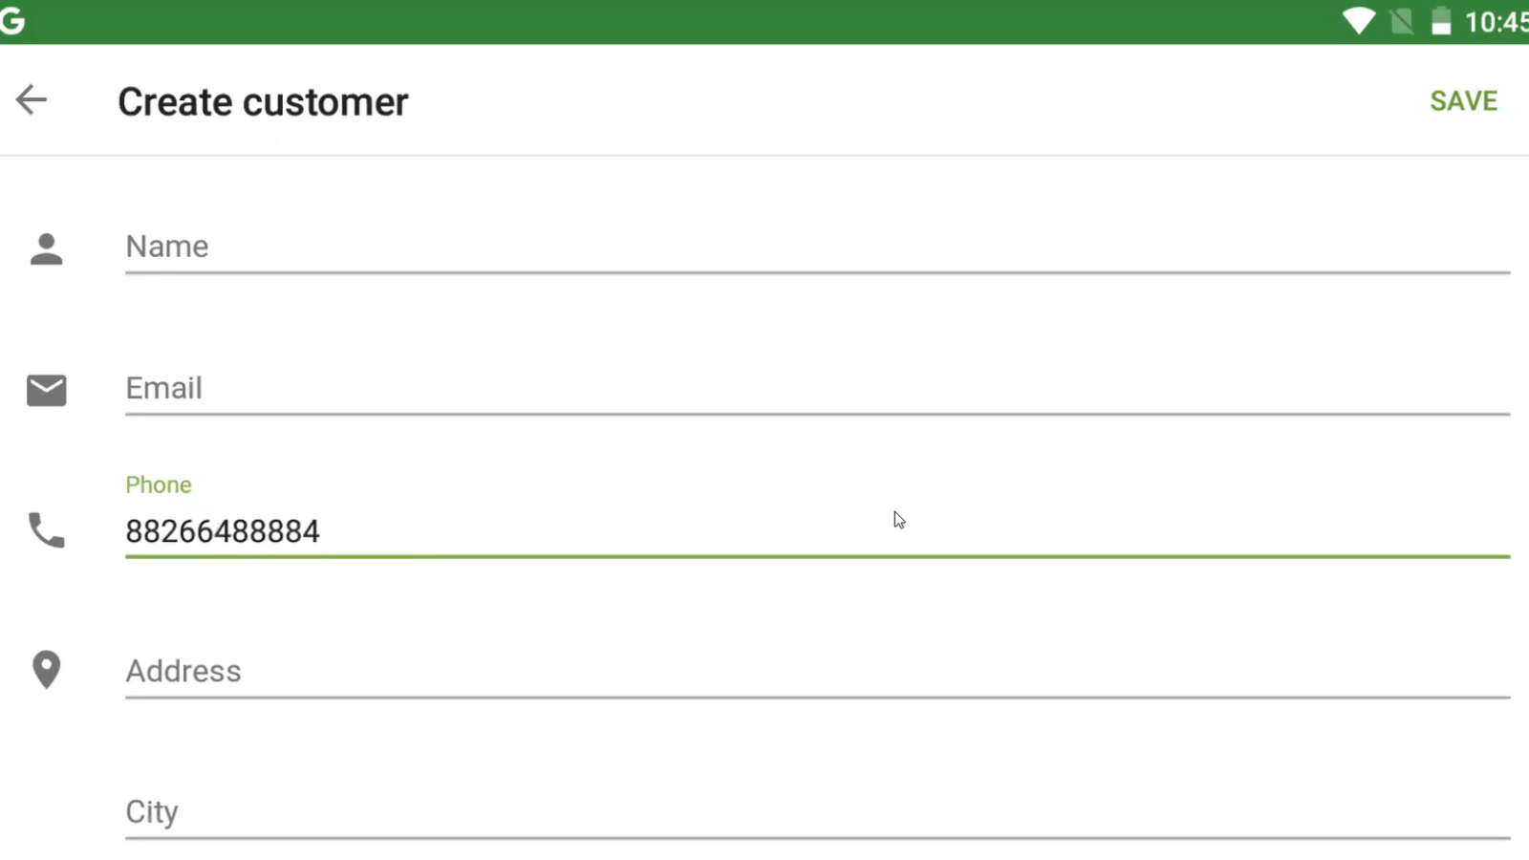
Task: Tap the Wi-Fi icon in the status bar
Action: point(1361,21)
